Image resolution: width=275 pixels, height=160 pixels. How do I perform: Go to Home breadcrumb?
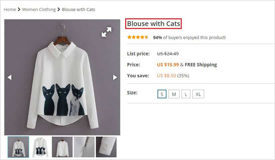(x=10, y=9)
